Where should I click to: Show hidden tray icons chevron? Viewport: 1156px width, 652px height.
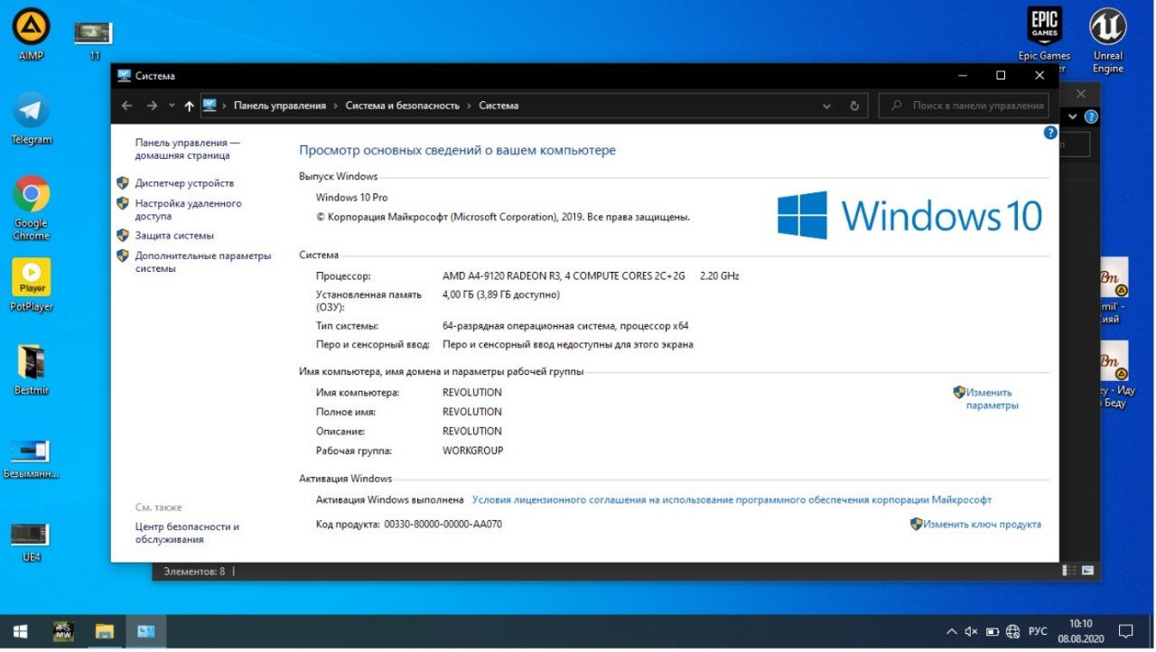(x=951, y=631)
